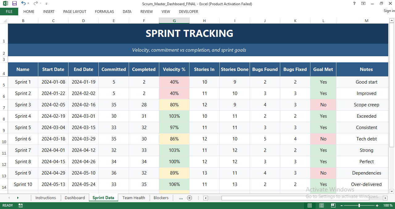Open Excel Help question mark icon

(354, 3)
